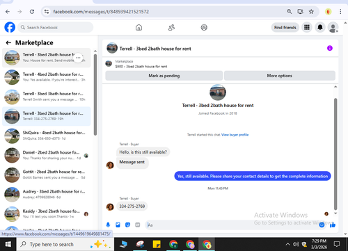Click the $900 listing title in Marketplace header
This screenshot has height=251, width=348.
[141, 67]
